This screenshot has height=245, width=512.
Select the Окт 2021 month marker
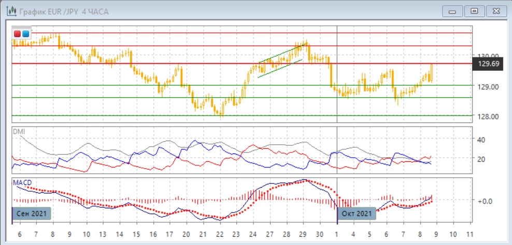pos(356,213)
